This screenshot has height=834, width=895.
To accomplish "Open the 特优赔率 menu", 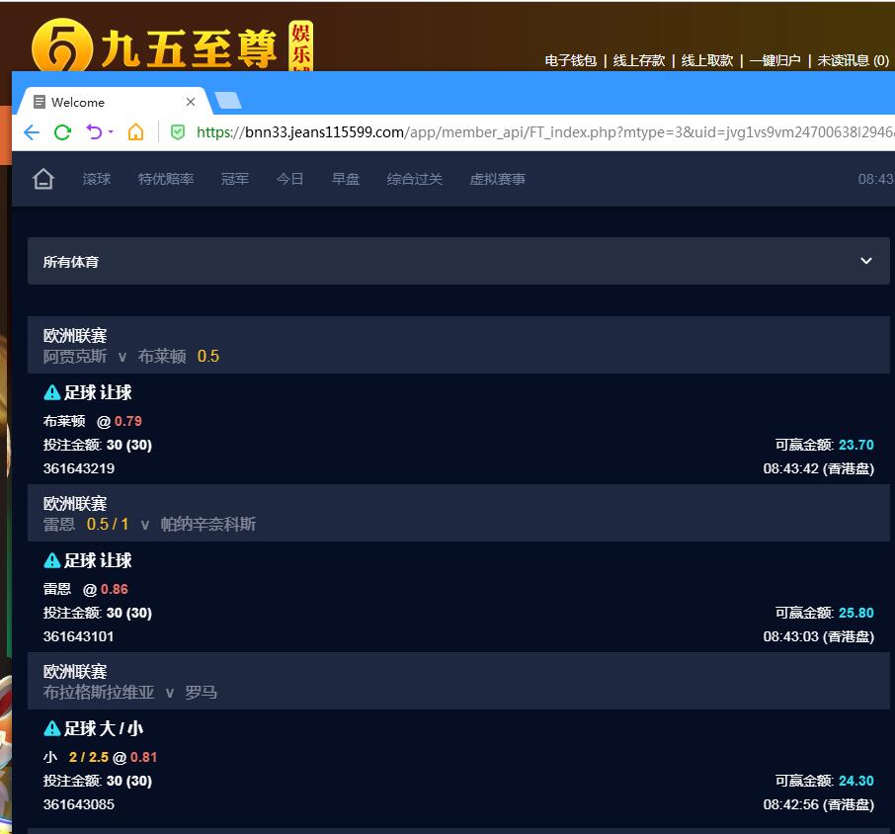I will tap(166, 179).
